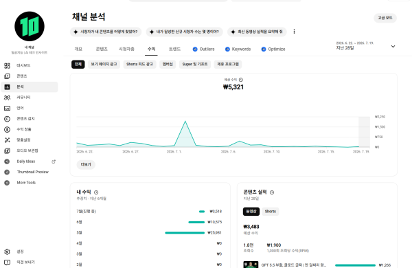Screen dimensions: 412x268
Task: Open Daily Ideas external link
Action: tap(54, 161)
